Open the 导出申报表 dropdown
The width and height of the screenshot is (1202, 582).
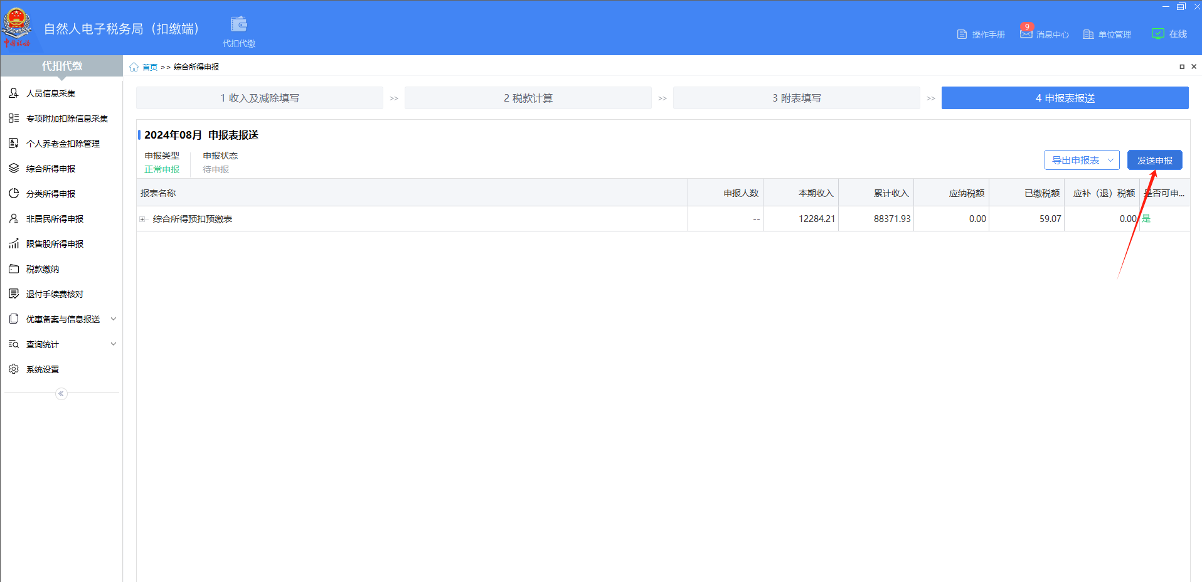pyautogui.click(x=1082, y=160)
